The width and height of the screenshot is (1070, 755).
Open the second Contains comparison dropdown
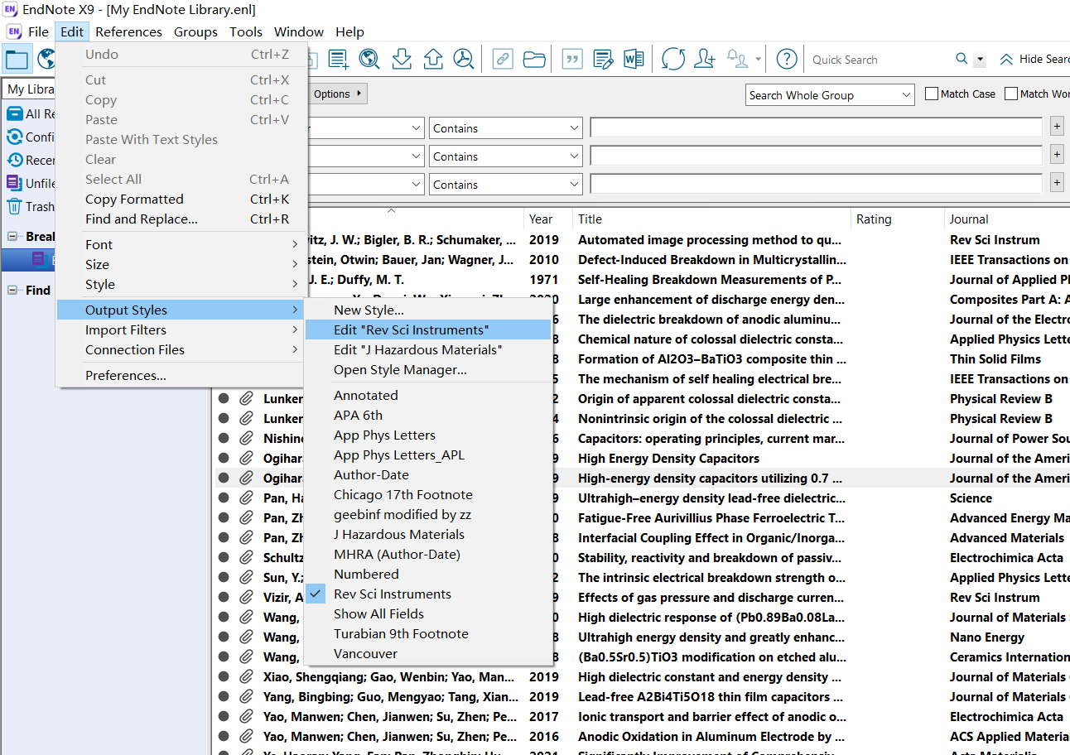click(x=505, y=156)
